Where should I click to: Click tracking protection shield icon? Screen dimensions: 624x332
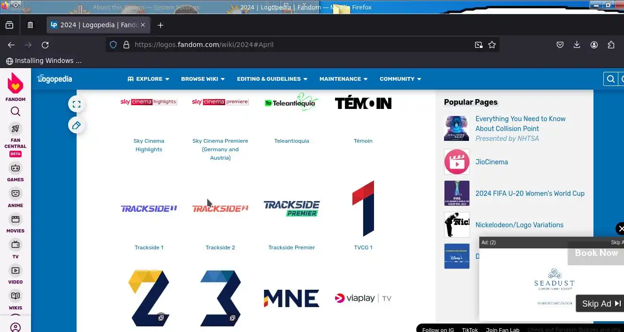tap(113, 45)
